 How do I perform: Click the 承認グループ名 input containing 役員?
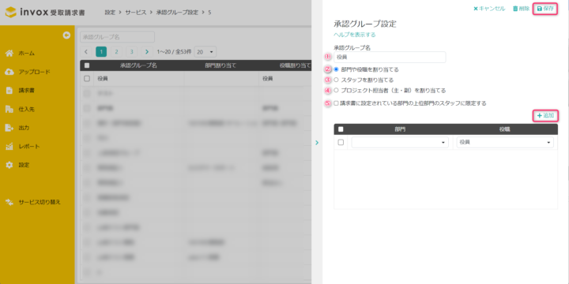(x=390, y=58)
